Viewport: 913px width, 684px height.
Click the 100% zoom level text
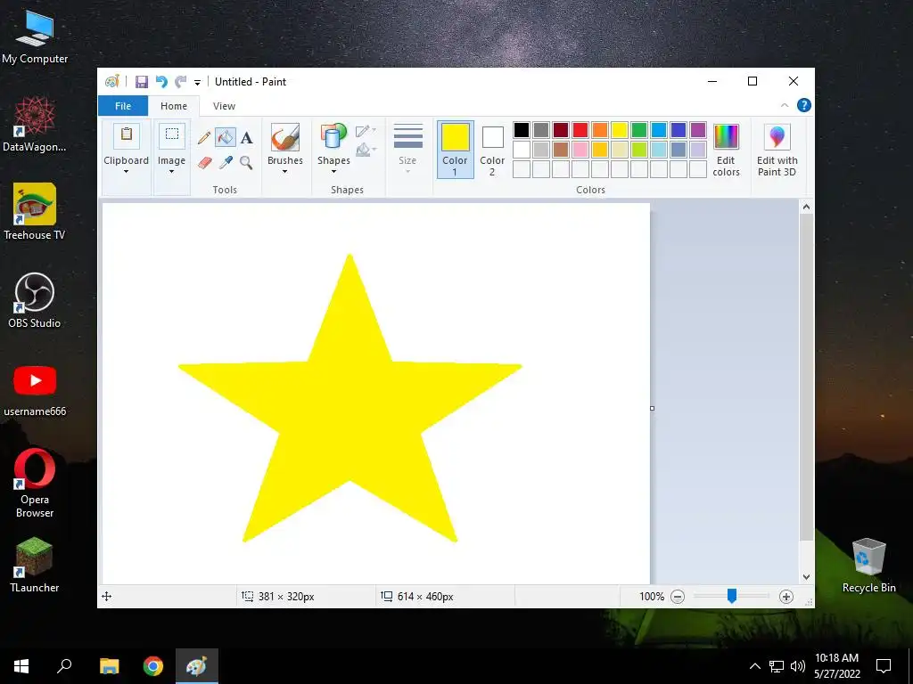[x=652, y=597]
